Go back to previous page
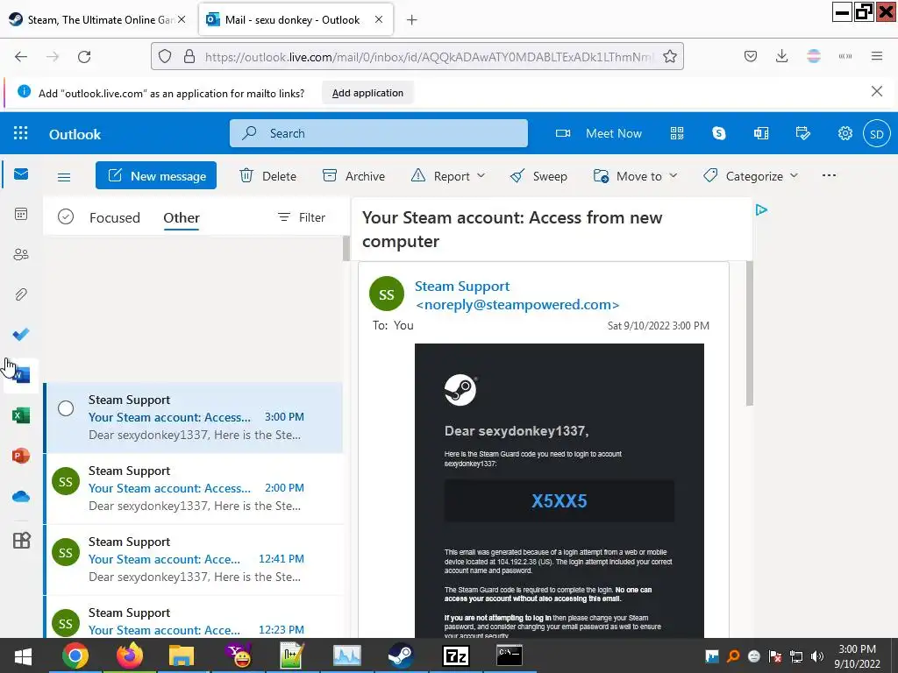The image size is (898, 673). pos(21,57)
